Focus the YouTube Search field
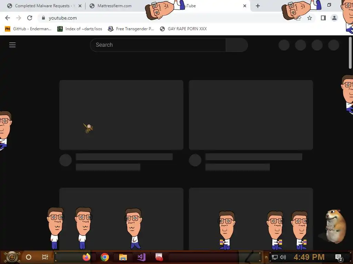The width and height of the screenshot is (353, 264). (x=158, y=45)
